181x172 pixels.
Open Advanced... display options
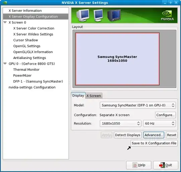pyautogui.click(x=154, y=135)
